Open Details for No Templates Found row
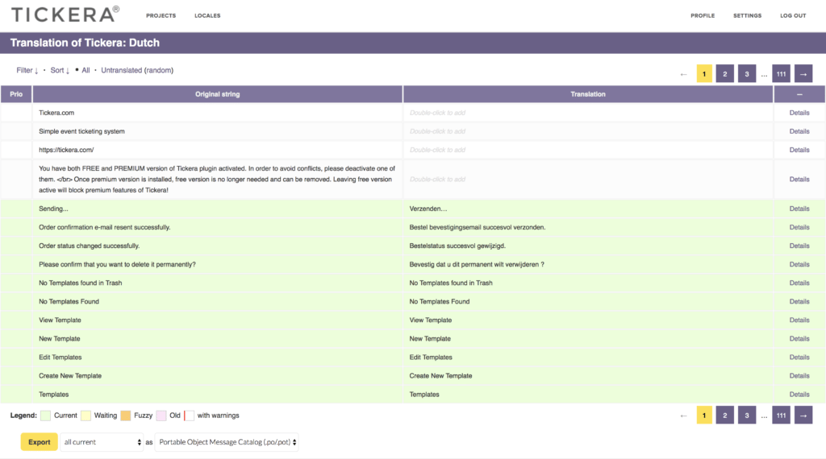This screenshot has height=459, width=826. pyautogui.click(x=799, y=301)
